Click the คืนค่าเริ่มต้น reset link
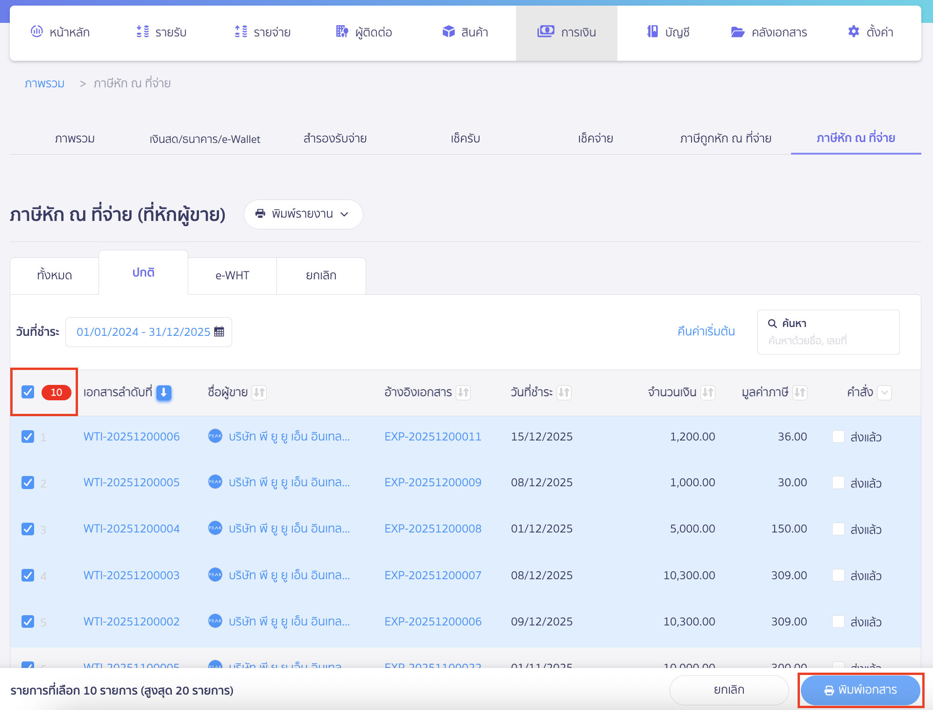The height and width of the screenshot is (710, 933). click(x=706, y=332)
